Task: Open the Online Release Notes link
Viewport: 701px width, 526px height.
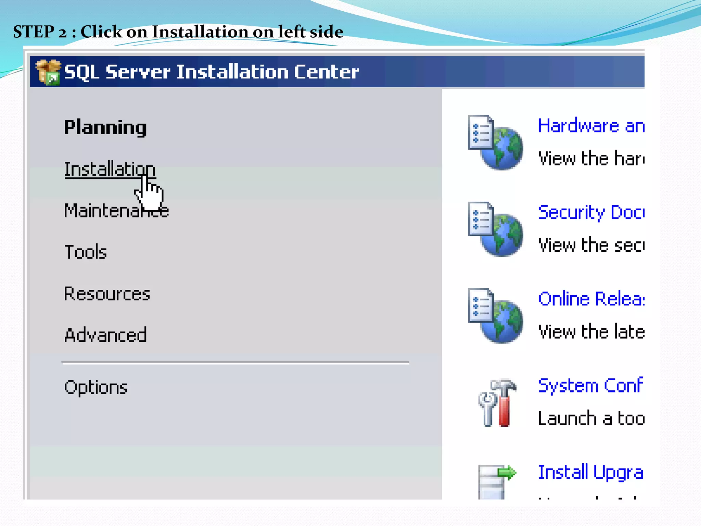Action: tap(591, 299)
